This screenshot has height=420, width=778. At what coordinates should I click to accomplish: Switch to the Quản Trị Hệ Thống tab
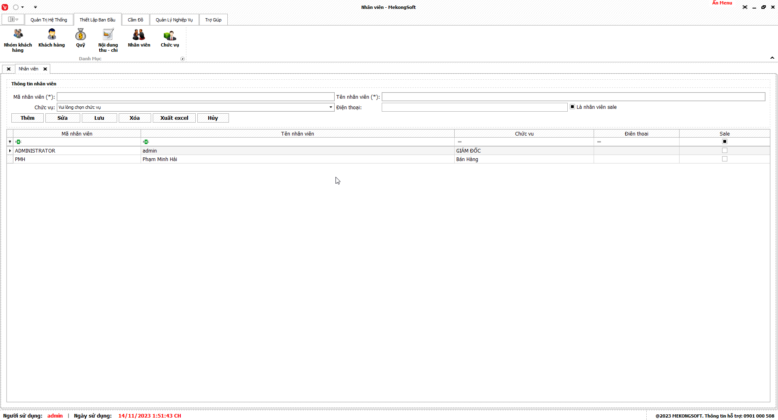click(49, 20)
